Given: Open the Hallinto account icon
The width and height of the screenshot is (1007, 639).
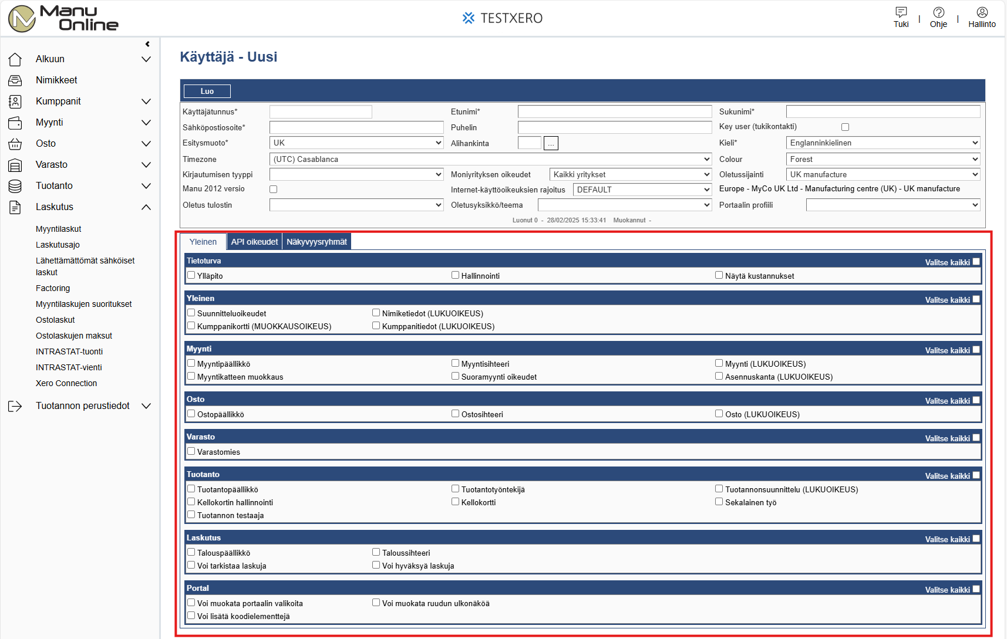Looking at the screenshot, I should point(982,12).
